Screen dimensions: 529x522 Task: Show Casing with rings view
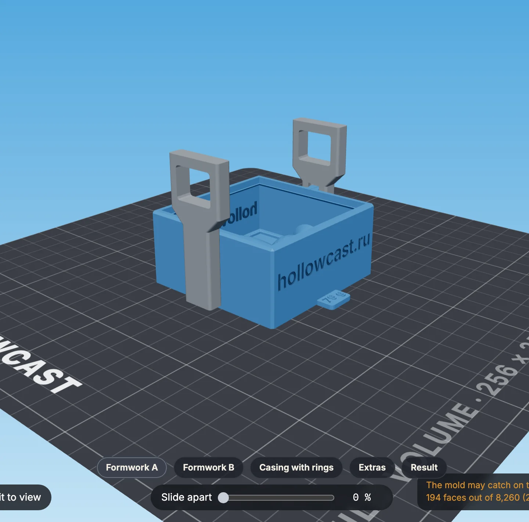pos(296,467)
